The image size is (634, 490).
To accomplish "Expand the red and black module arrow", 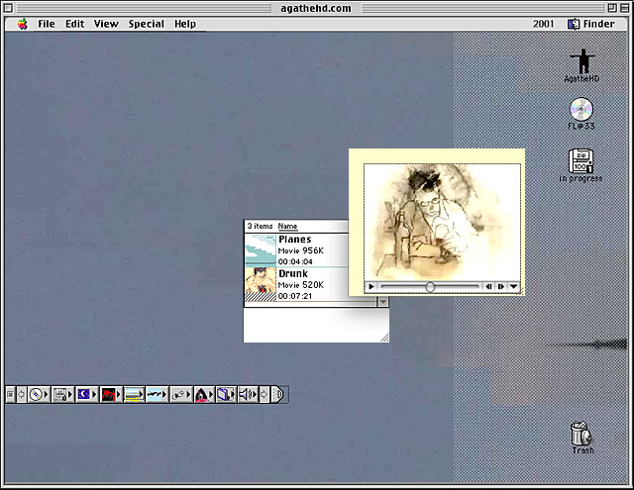I will [x=119, y=394].
